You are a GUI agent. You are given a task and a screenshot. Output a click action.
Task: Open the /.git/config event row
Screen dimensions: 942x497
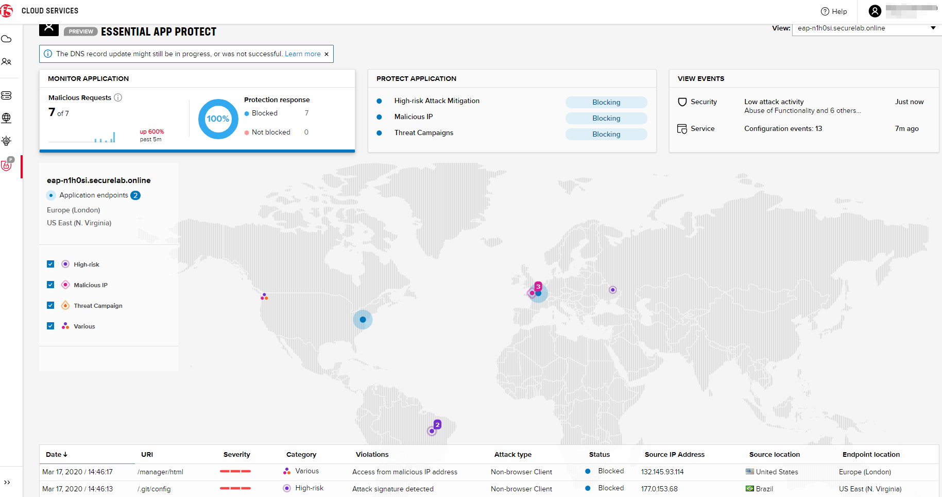pyautogui.click(x=489, y=489)
